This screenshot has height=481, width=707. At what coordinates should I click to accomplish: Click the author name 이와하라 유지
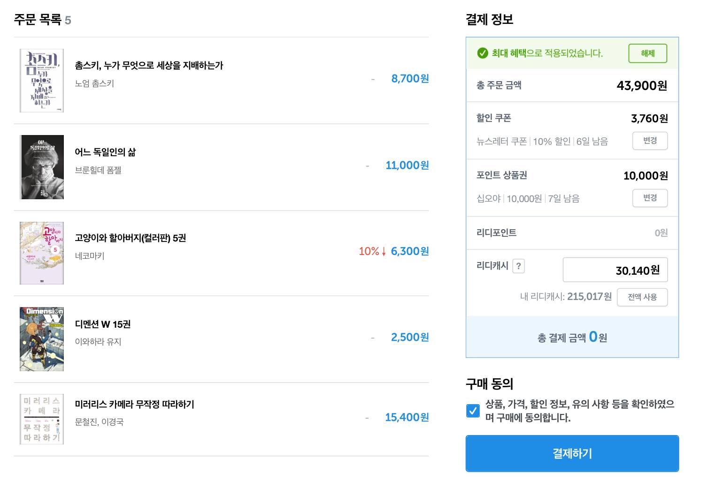click(x=98, y=342)
